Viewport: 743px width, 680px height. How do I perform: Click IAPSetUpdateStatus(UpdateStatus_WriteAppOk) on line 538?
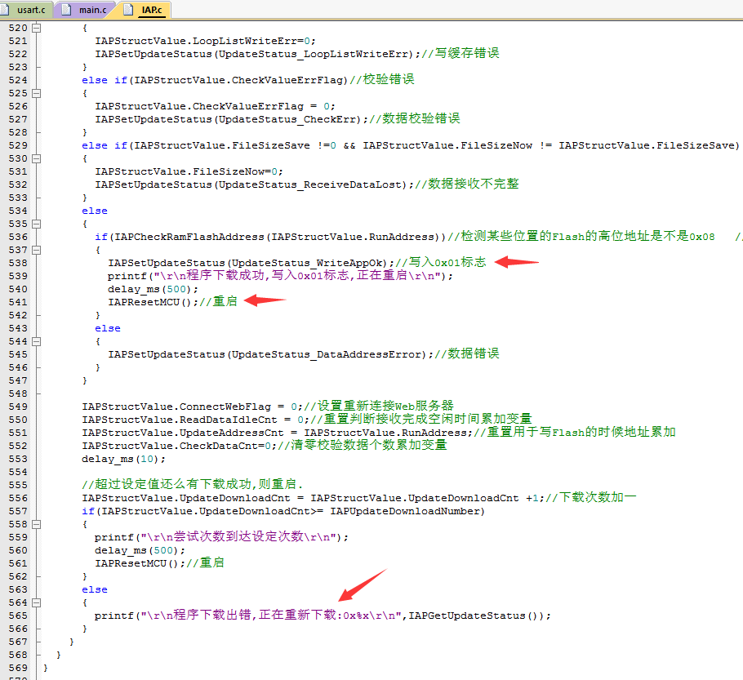[248, 263]
